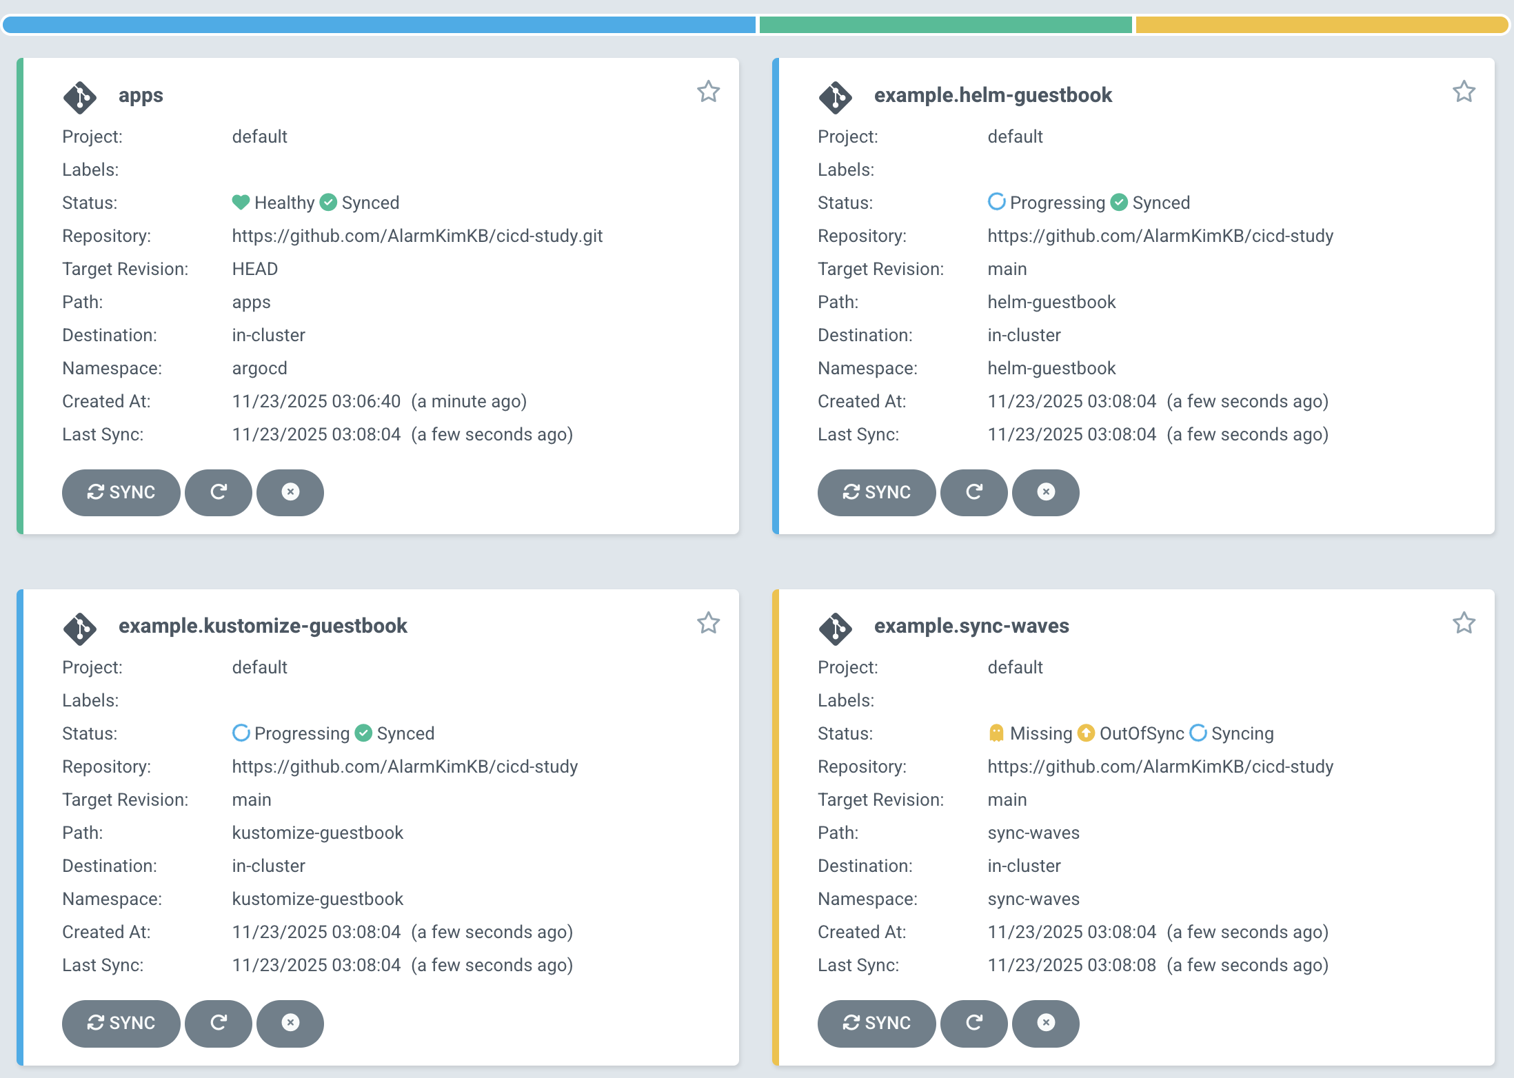Click git icon beside example.sync-waves

tap(836, 628)
